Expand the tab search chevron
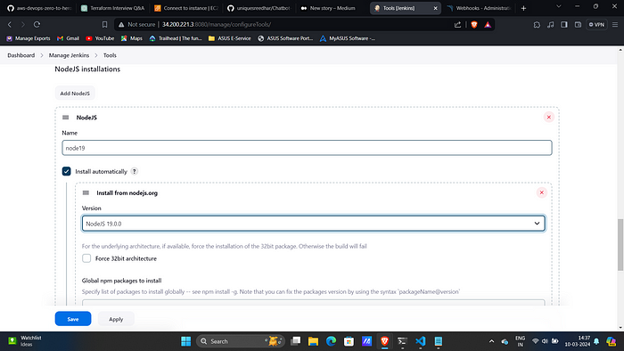 (x=559, y=6)
